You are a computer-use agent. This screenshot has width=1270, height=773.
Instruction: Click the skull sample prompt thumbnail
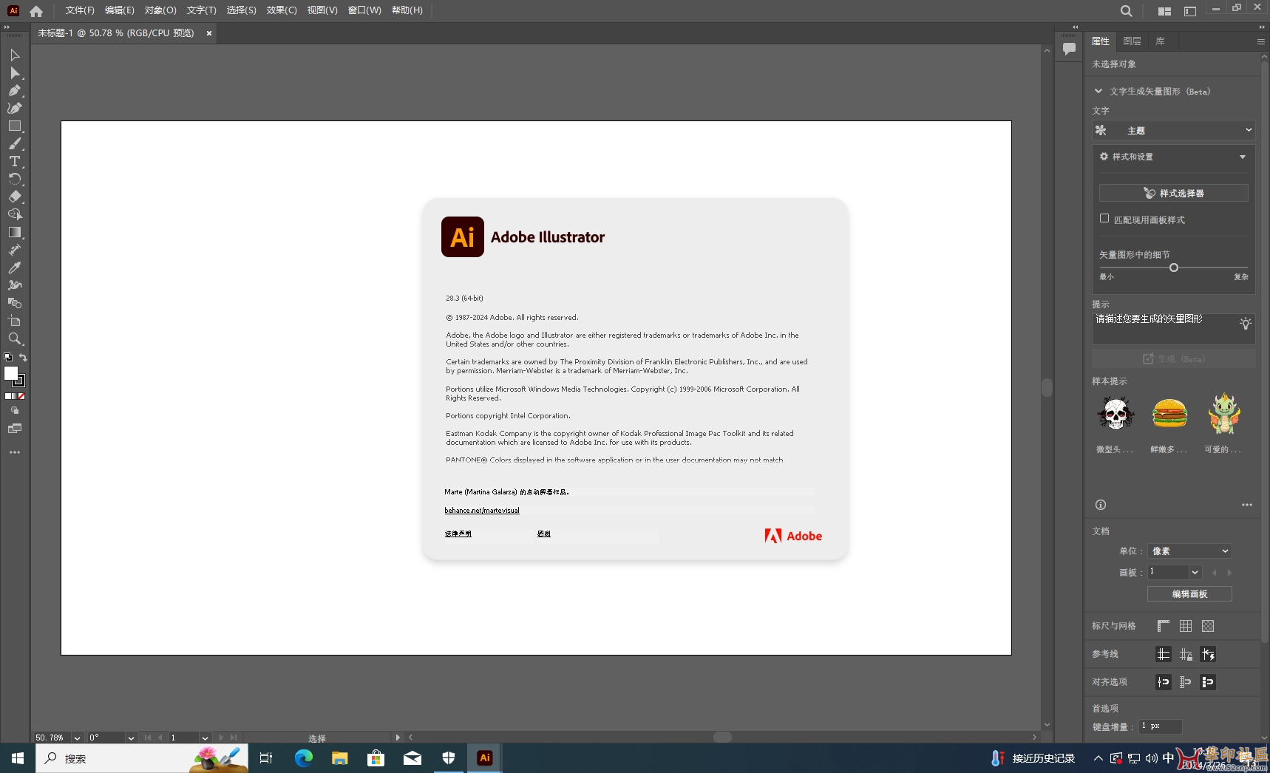(1115, 414)
